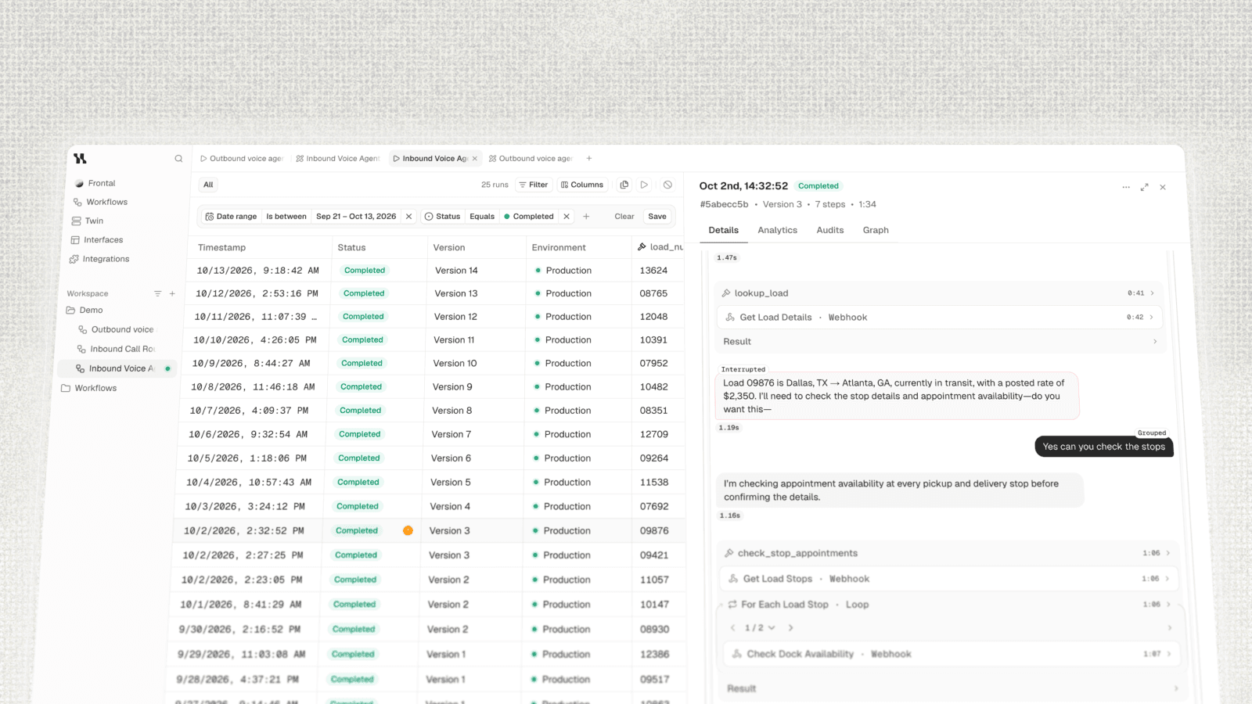Click the cancel runs icon in toolbar
The width and height of the screenshot is (1252, 704).
pos(667,185)
